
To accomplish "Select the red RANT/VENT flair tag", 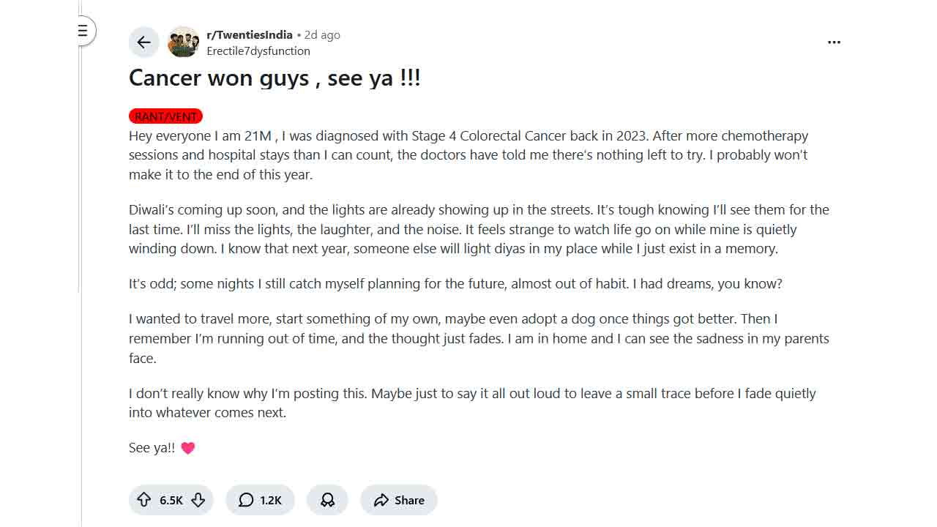I will (165, 116).
